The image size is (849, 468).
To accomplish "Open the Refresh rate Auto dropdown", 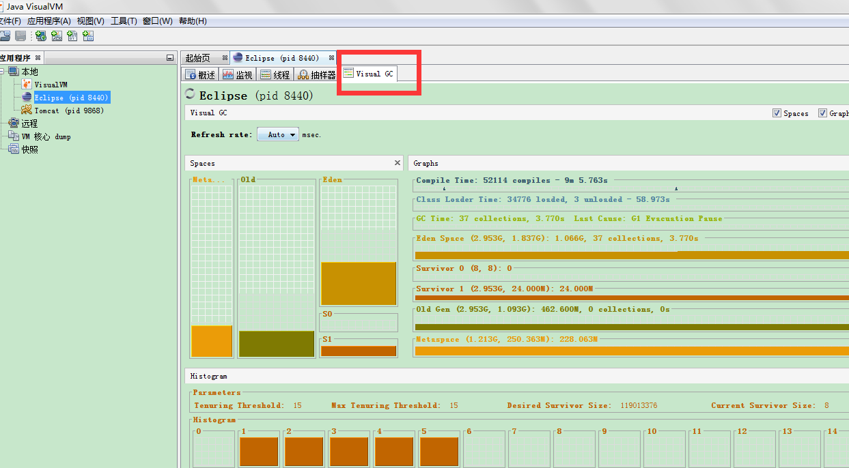I will click(x=278, y=134).
